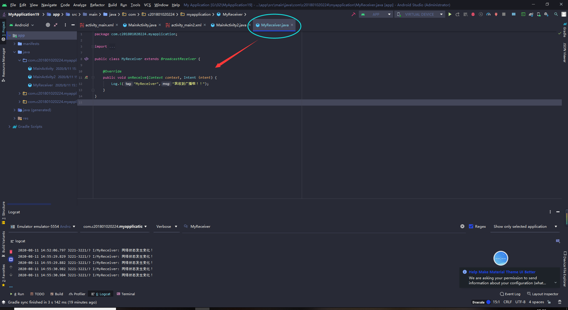Select opened file target icon in Project panel
Image resolution: width=568 pixels, height=310 pixels.
(x=48, y=25)
